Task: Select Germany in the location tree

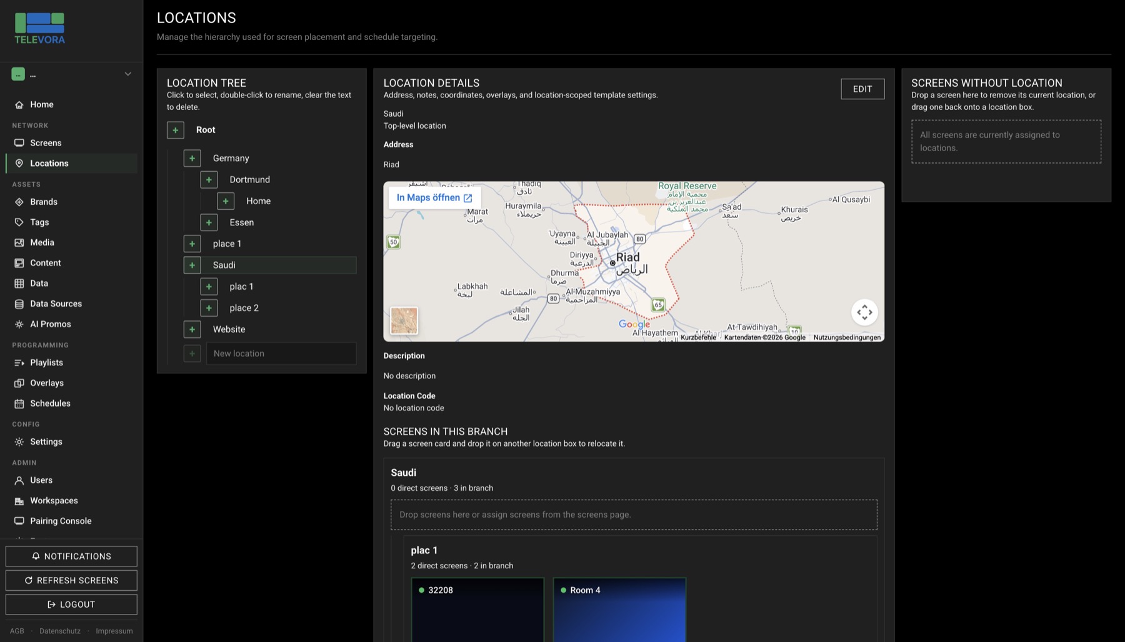Action: coord(231,158)
